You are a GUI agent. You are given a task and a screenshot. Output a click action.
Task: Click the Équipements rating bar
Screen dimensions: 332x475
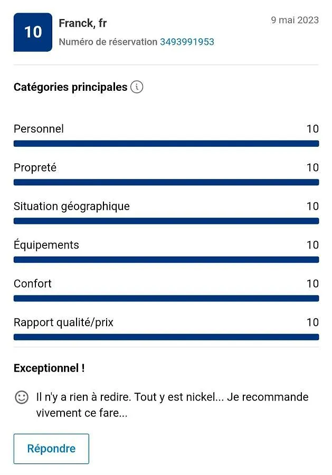(x=166, y=260)
